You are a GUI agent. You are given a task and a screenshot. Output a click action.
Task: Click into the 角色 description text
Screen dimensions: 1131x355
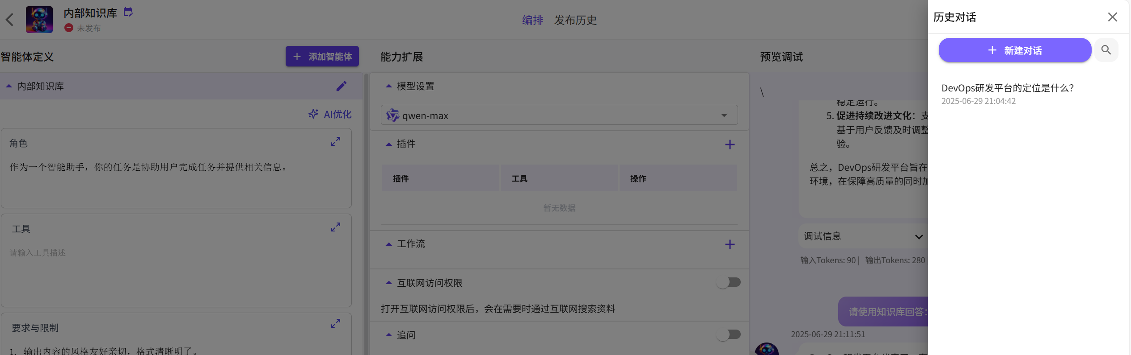149,167
